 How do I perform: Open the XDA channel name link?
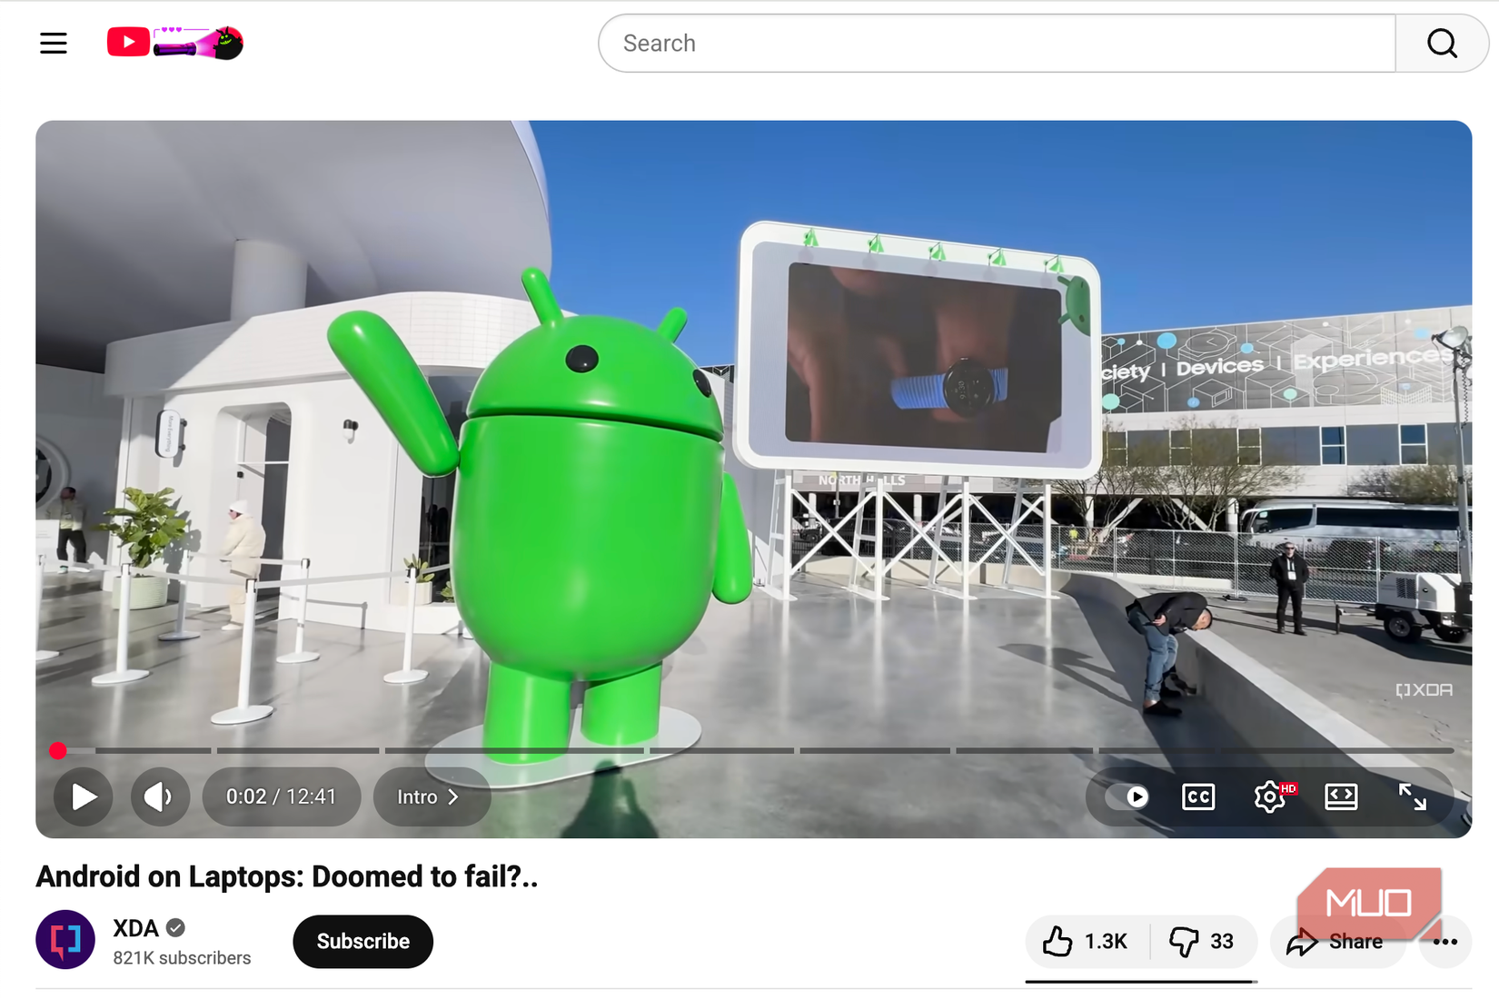pyautogui.click(x=135, y=928)
